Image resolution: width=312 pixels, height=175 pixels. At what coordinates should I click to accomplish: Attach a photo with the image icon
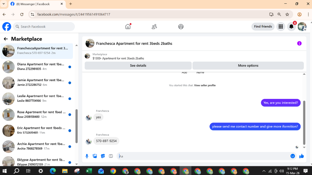click(95, 156)
